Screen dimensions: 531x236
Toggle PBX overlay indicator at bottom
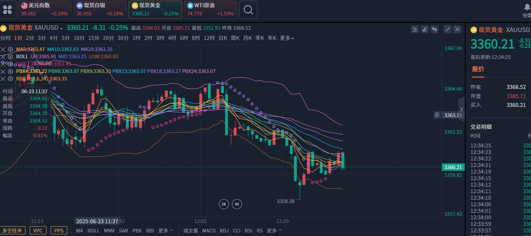pos(137,231)
